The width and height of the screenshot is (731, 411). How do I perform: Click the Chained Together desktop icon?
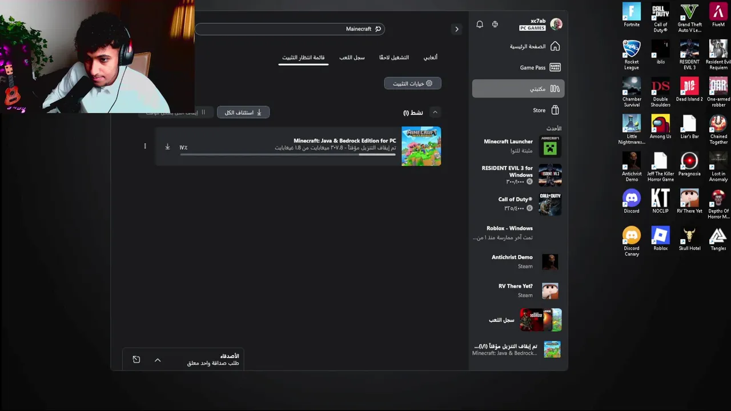[x=718, y=130]
